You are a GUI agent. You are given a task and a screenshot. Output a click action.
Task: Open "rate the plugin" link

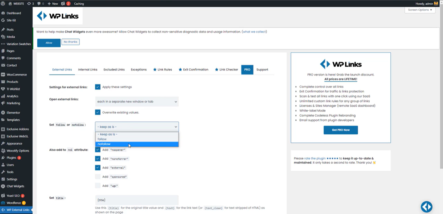coord(315,158)
